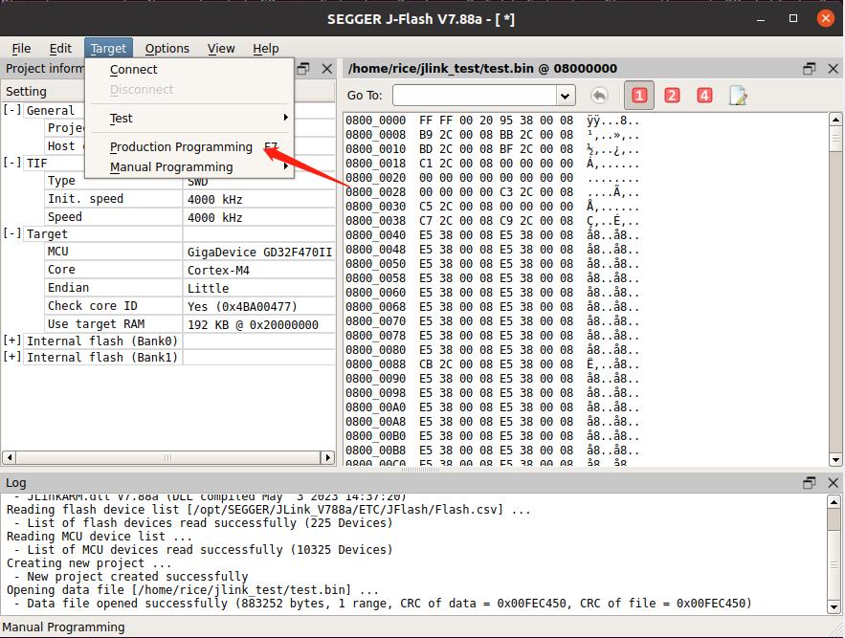Click the GigaDevice GD32F470II value
845x638 pixels.
tap(259, 253)
